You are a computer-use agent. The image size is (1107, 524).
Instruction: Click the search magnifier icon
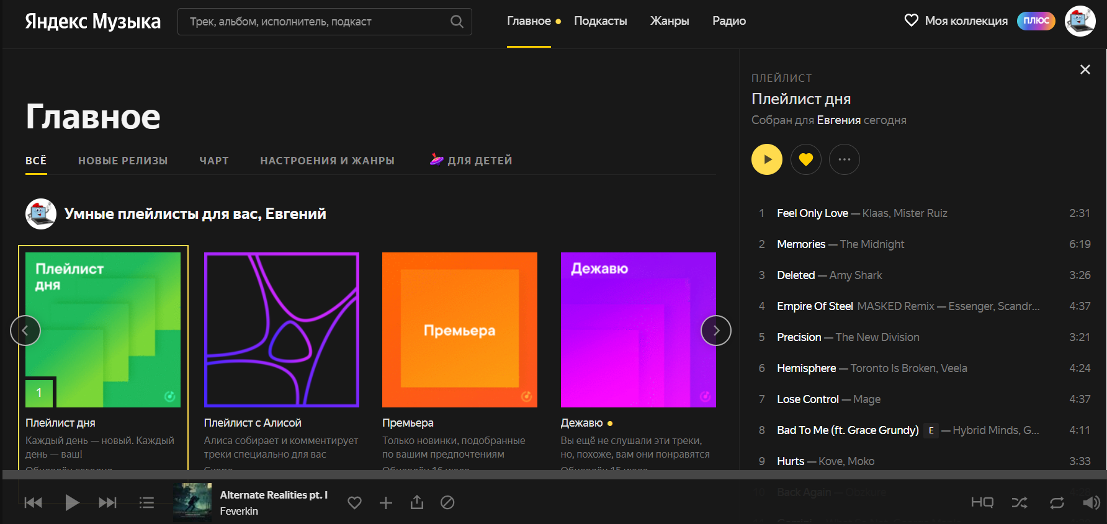[457, 22]
